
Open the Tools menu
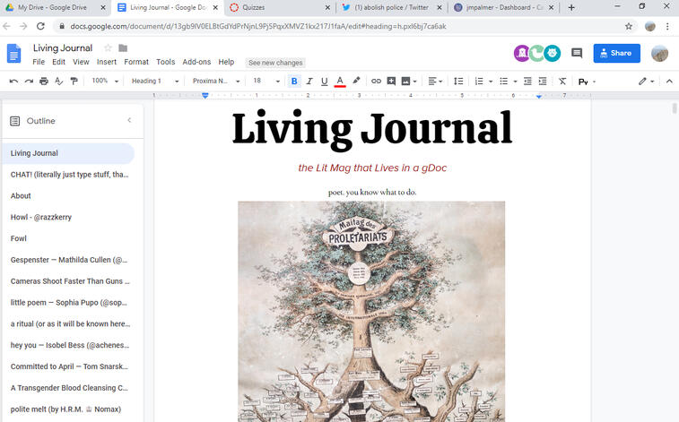click(x=165, y=62)
